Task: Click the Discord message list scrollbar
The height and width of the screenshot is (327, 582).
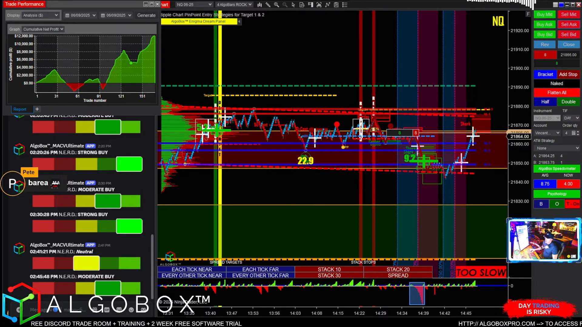Action: pyautogui.click(x=152, y=266)
